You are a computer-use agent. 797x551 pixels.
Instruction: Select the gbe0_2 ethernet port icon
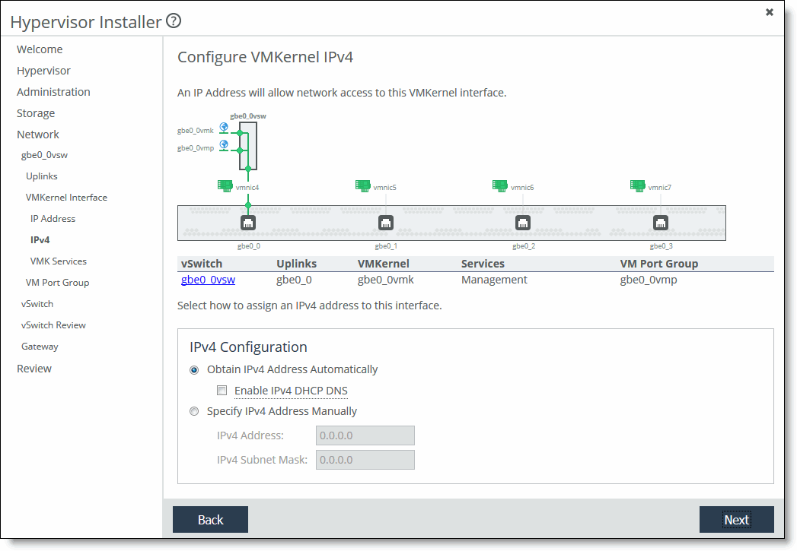coord(523,223)
